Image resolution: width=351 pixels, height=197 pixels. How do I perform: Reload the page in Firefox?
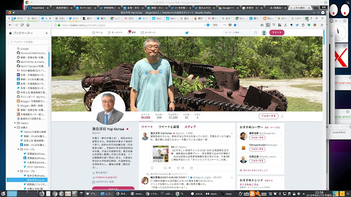click(22, 25)
